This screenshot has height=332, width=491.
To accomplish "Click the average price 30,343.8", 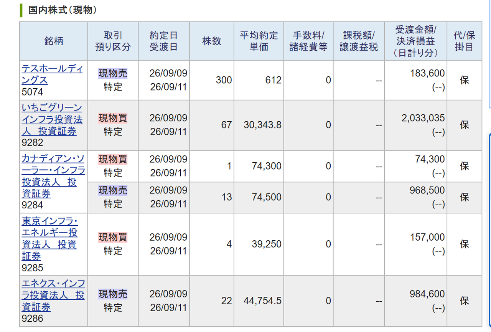I will tap(262, 125).
